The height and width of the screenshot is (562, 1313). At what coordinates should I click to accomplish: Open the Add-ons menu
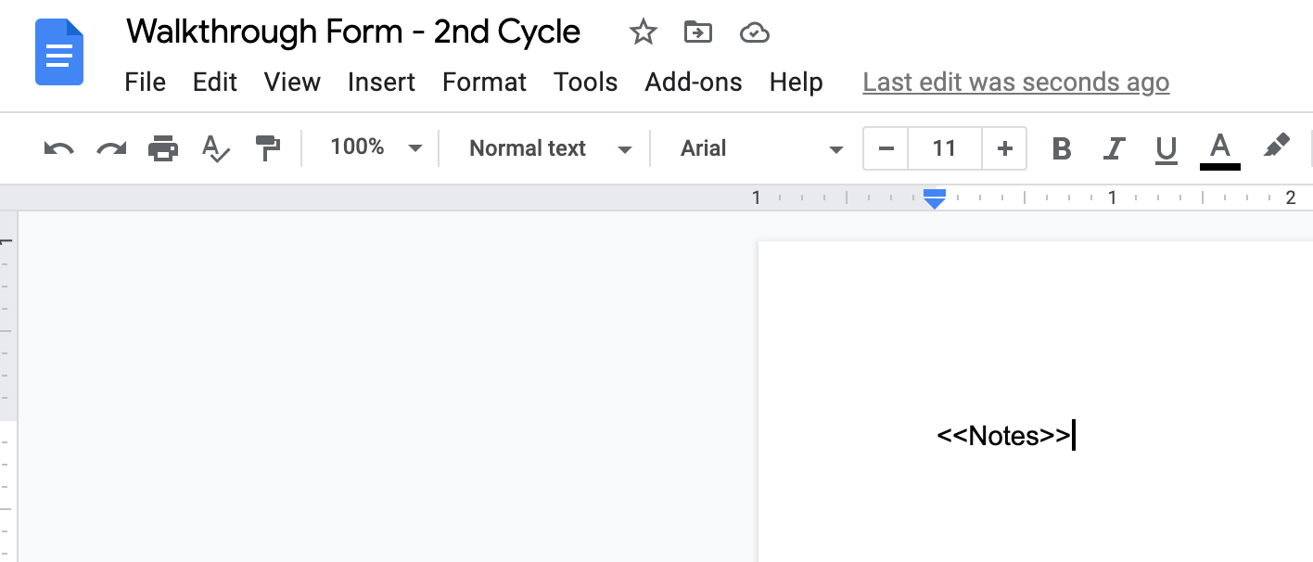pyautogui.click(x=693, y=82)
